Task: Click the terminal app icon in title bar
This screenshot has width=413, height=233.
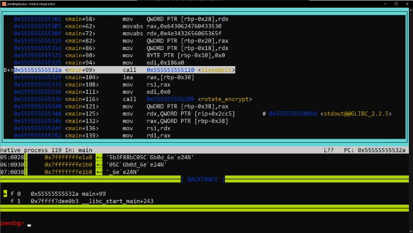Action: tap(4, 4)
